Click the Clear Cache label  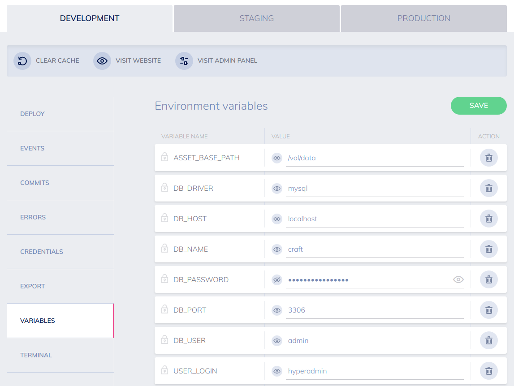[57, 60]
